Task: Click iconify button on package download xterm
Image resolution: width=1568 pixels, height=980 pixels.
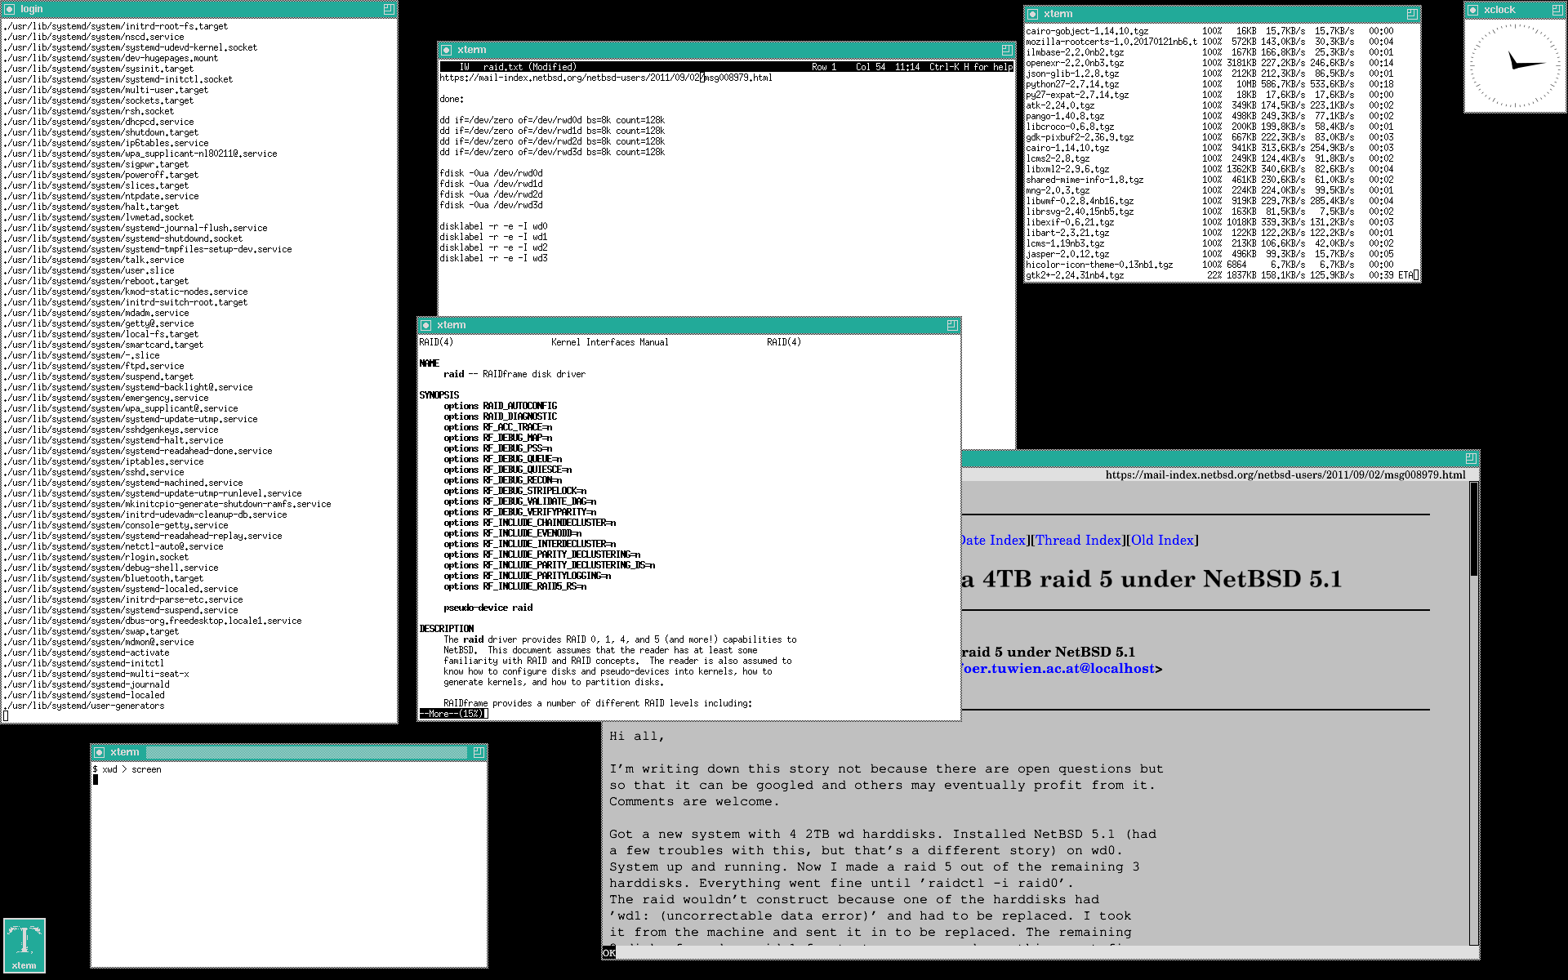Action: click(x=1033, y=14)
